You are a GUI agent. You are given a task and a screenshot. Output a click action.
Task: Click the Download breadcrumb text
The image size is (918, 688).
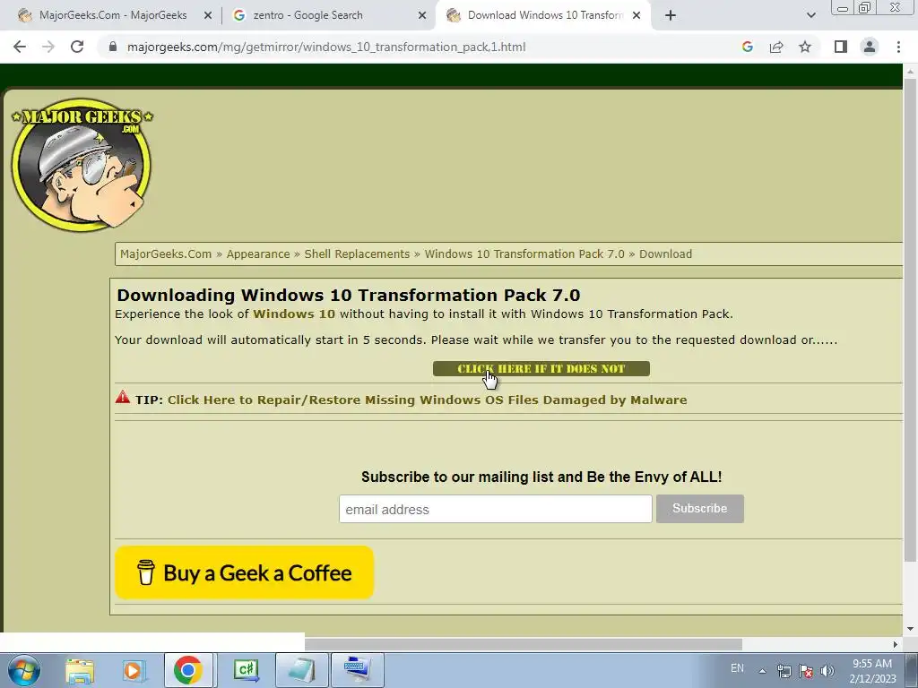pyautogui.click(x=666, y=254)
